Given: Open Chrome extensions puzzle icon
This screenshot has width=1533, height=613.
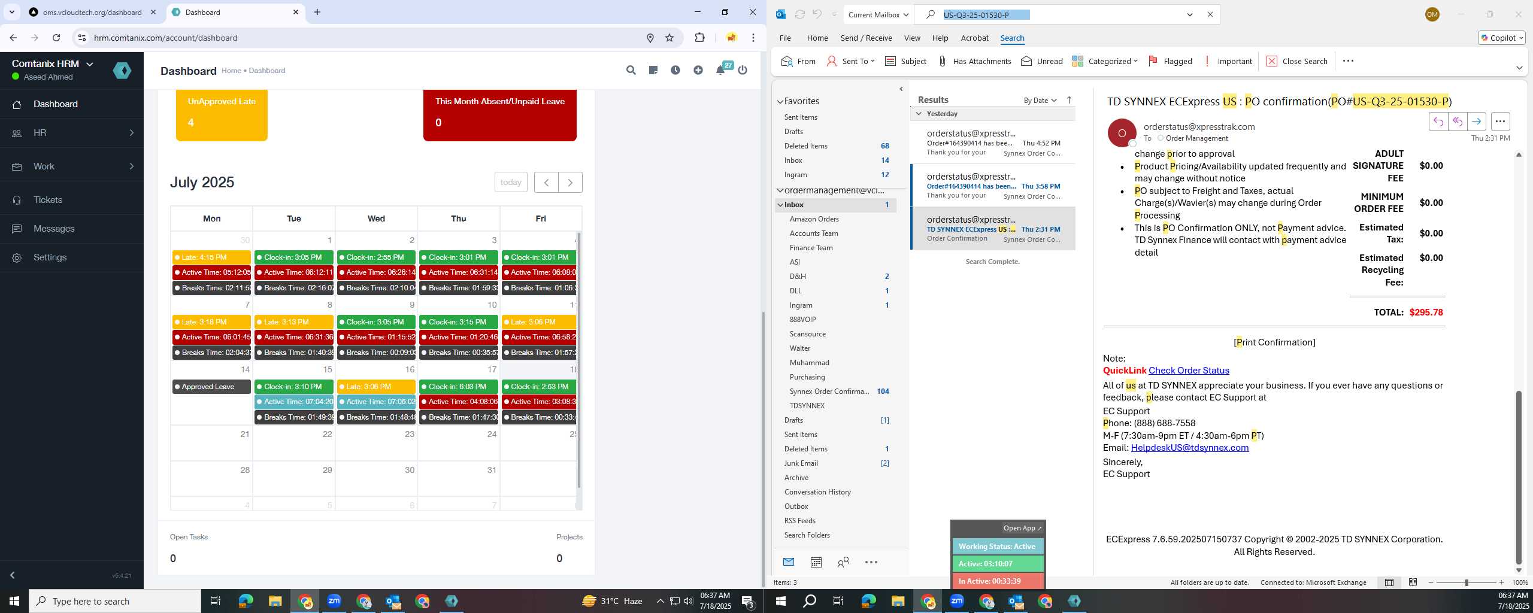Looking at the screenshot, I should point(699,38).
